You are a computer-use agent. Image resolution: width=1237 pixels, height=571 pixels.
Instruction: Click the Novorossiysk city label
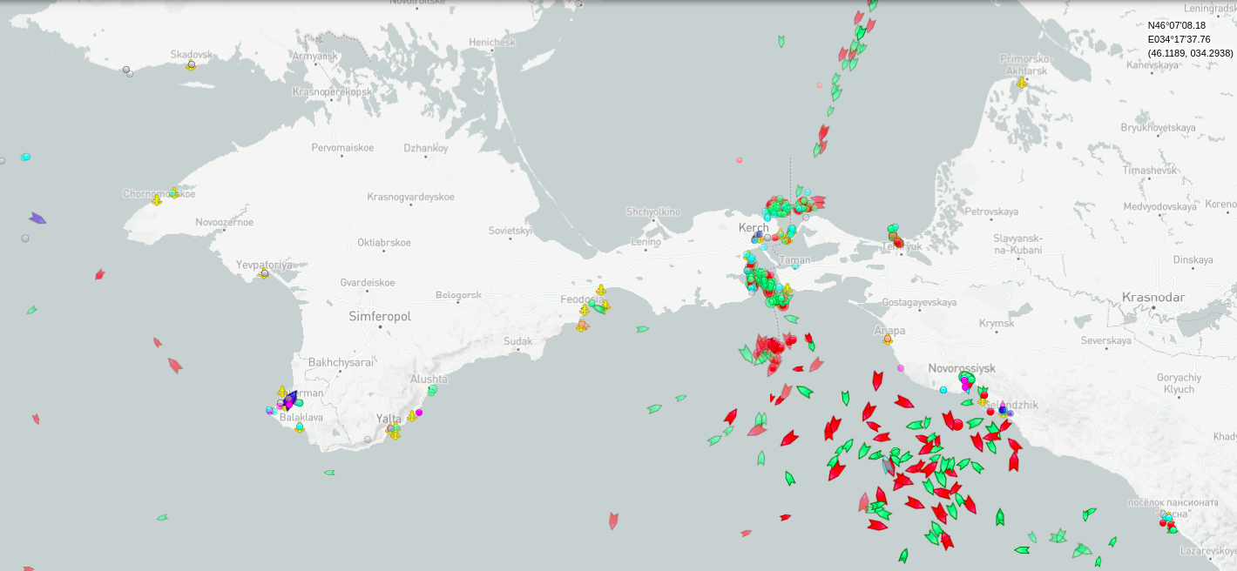tap(961, 368)
